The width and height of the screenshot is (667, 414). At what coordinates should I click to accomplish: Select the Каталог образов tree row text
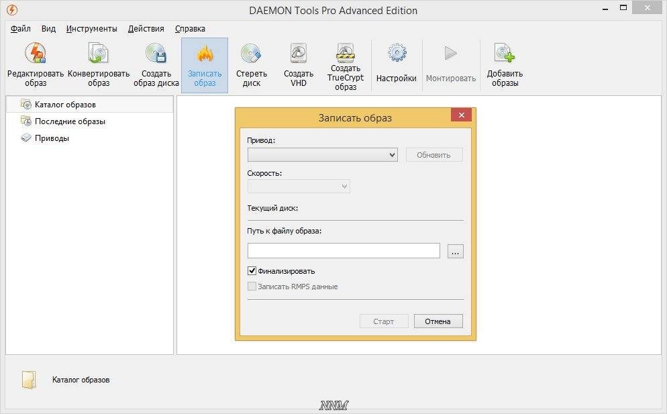[x=65, y=104]
